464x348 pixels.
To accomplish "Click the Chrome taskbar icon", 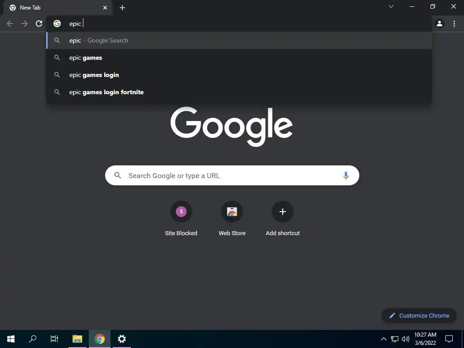I will click(x=100, y=339).
